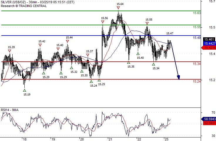This screenshot has width=216, height=141.
Task: Select the 15.25 swing low price label
Action: click(102, 84)
